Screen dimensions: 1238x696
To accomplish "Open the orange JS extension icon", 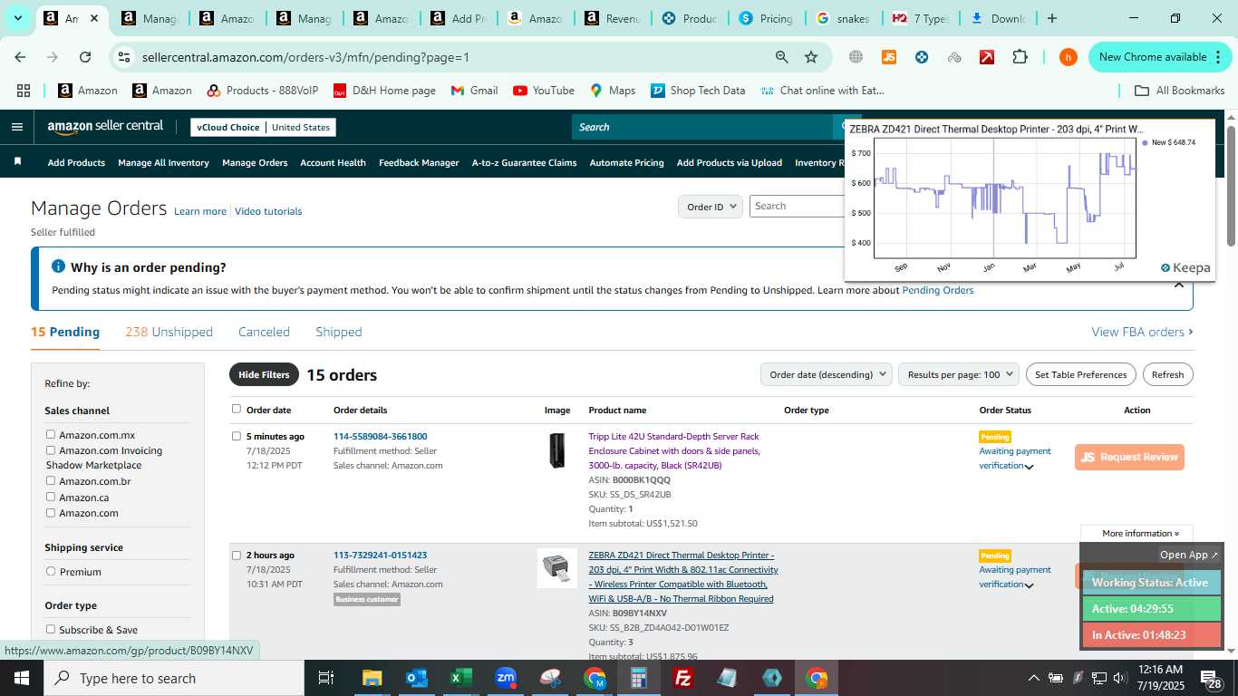I will coord(889,57).
